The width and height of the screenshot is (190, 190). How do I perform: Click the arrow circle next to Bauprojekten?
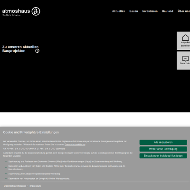(x=37, y=51)
